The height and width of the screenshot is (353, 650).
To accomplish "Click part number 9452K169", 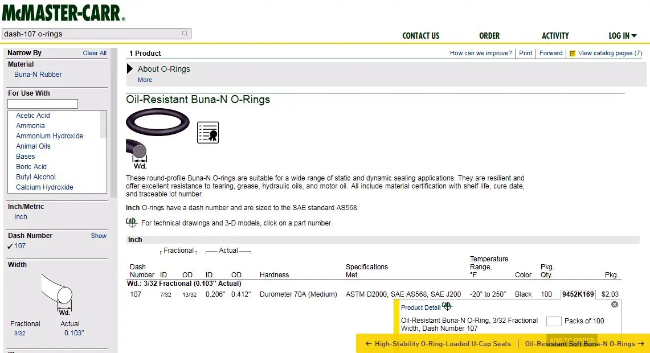I will [578, 294].
